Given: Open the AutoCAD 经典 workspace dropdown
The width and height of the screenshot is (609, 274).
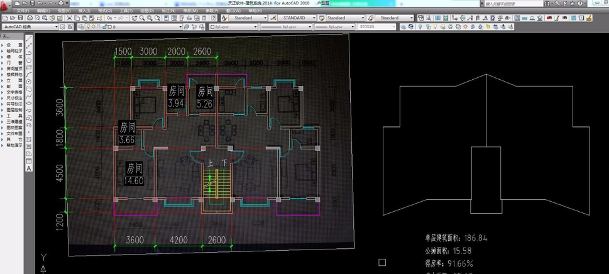Looking at the screenshot, I should [x=56, y=27].
